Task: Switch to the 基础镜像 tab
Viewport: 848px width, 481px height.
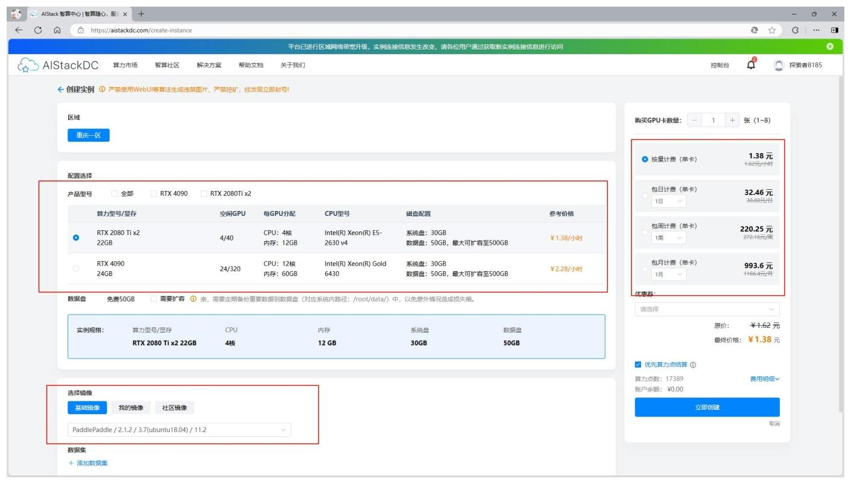Action: coord(87,408)
